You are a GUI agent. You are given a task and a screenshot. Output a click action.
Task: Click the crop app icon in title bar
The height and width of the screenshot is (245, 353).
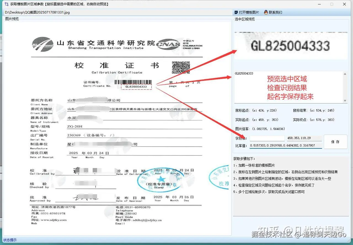tap(6, 4)
